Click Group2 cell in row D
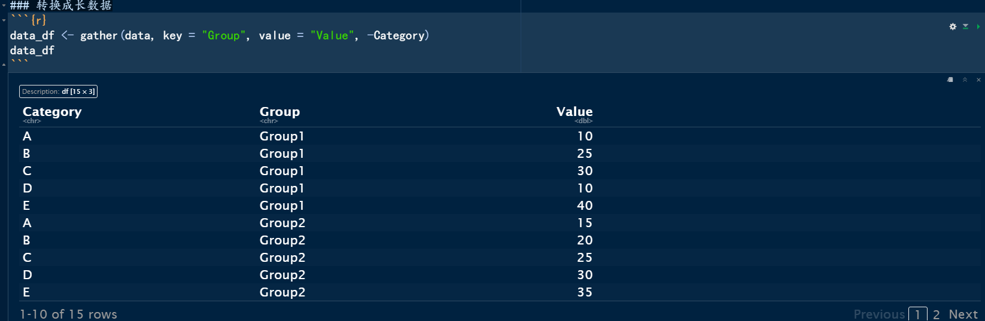 click(x=282, y=275)
